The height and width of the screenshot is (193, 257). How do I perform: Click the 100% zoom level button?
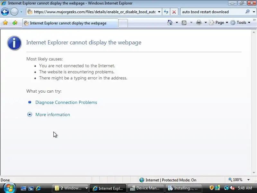(x=235, y=180)
